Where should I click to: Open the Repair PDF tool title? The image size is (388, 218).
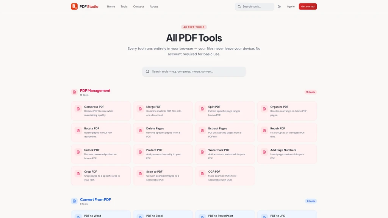coord(277,128)
